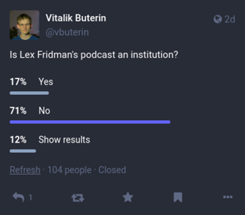The height and width of the screenshot is (215, 245).
Task: Click the 71% No result bar
Action: [x=90, y=122]
